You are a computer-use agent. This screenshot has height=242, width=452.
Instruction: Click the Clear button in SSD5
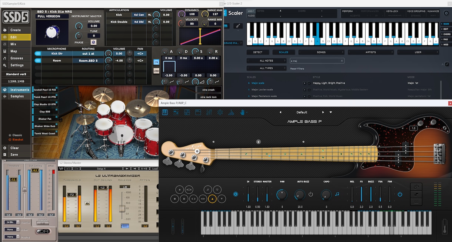point(15,148)
